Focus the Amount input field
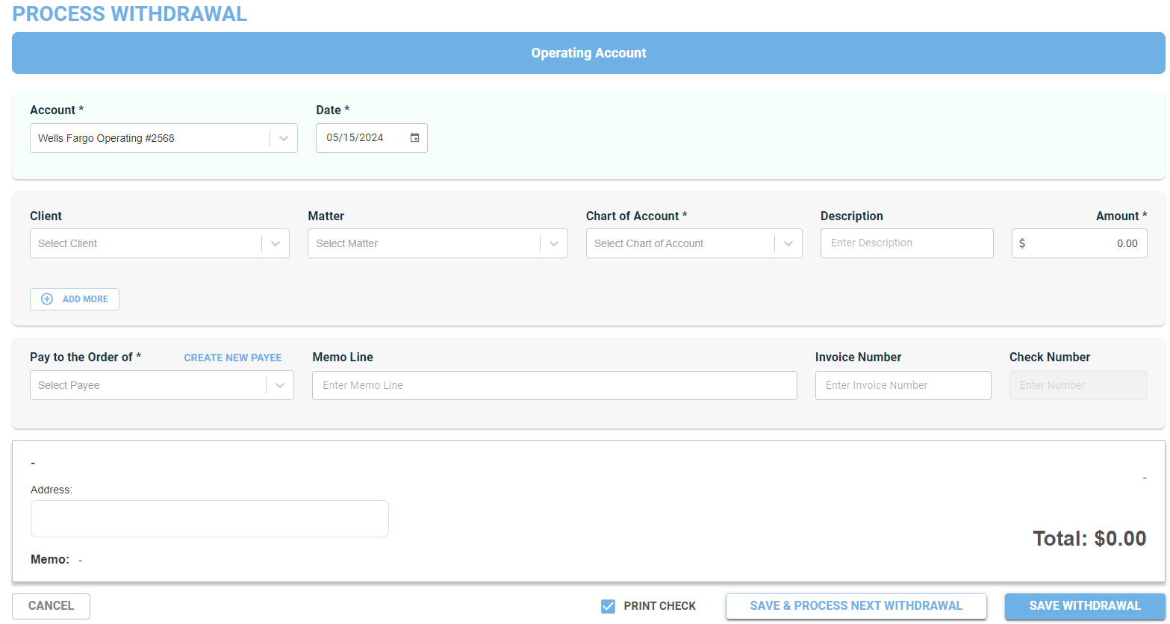The image size is (1170, 624). [x=1079, y=243]
